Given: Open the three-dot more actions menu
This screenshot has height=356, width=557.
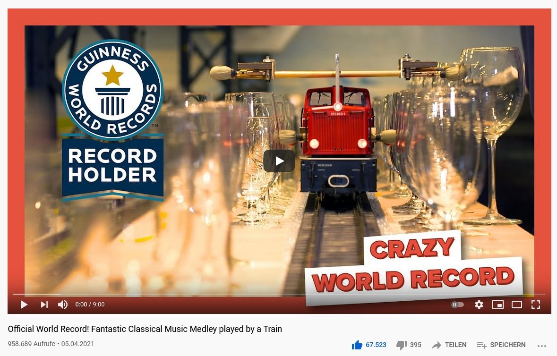Looking at the screenshot, I should pyautogui.click(x=541, y=346).
